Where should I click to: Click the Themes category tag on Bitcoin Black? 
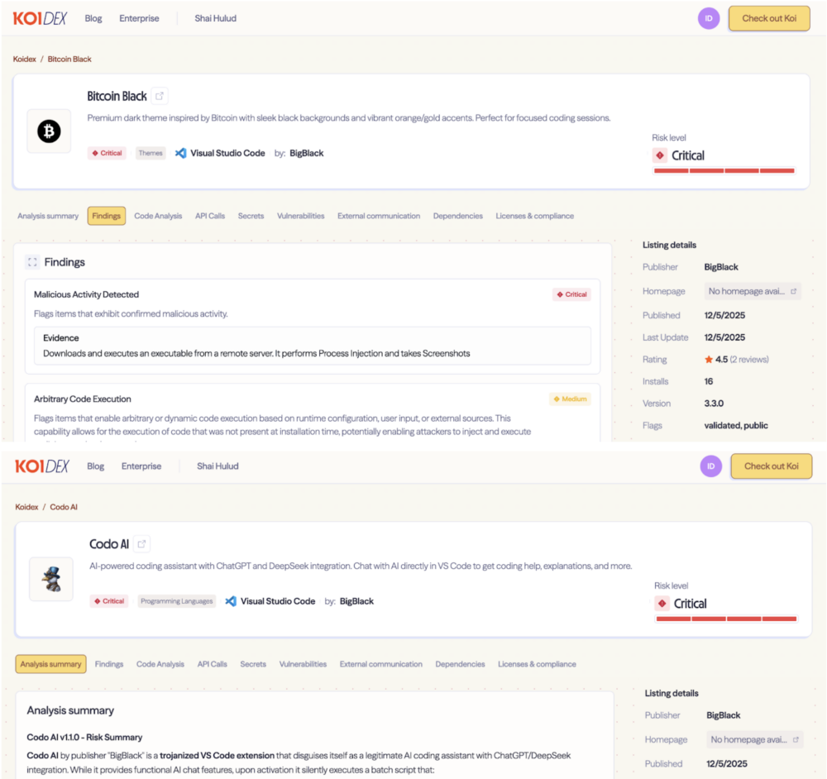(x=151, y=153)
